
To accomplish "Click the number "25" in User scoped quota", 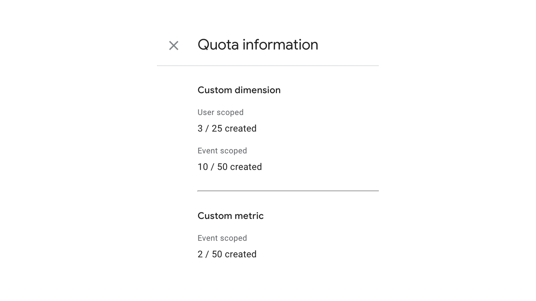I will tap(217, 129).
